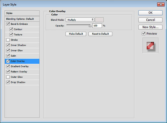Open the overlay color swatch picker
Image resolution: width=167 pixels, height=123 pixels.
(x=99, y=20)
